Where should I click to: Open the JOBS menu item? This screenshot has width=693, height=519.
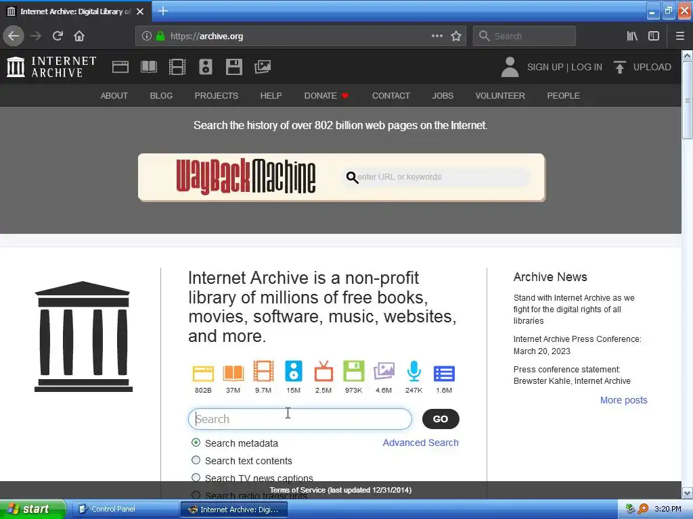443,96
